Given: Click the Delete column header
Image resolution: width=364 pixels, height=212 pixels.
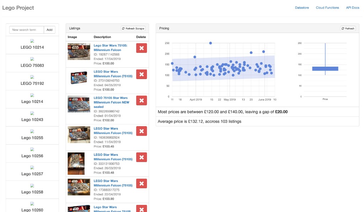Looking at the screenshot, I should point(141,37).
